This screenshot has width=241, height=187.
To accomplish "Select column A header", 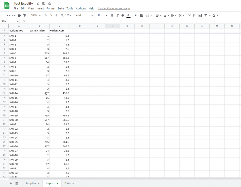I will click(19, 26).
